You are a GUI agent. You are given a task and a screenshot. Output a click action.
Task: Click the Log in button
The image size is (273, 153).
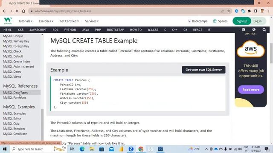pyautogui.click(x=258, y=21)
